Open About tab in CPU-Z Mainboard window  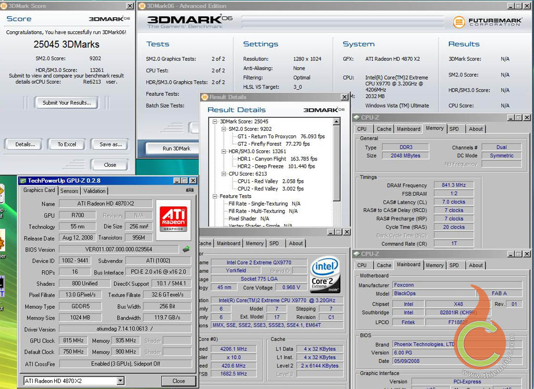click(x=476, y=265)
